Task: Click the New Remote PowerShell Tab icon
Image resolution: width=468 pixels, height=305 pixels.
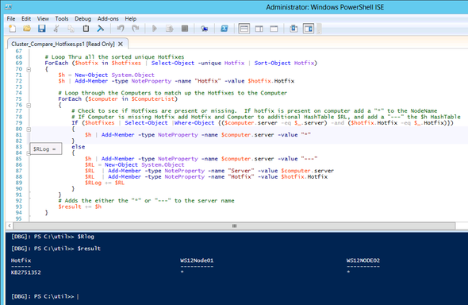Action: [205, 29]
